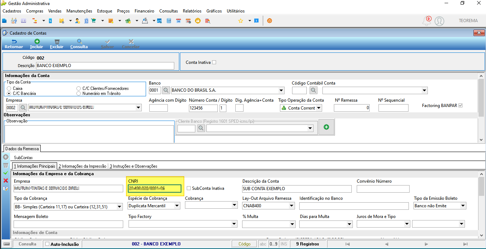Click the favorites star icon

coord(241,21)
